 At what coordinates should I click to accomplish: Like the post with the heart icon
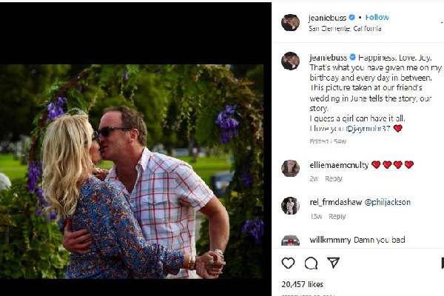288,263
